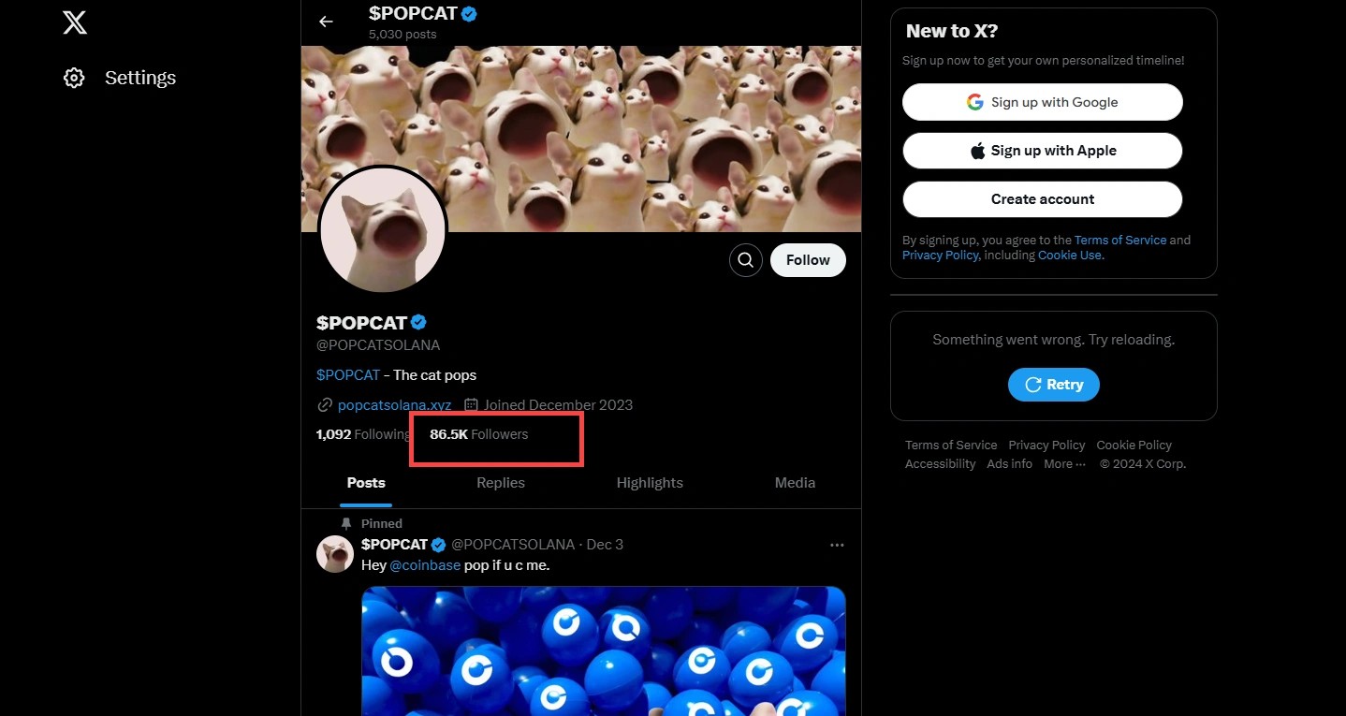Choose Sign up with Apple
The height and width of the screenshot is (716, 1346).
pyautogui.click(x=1042, y=151)
